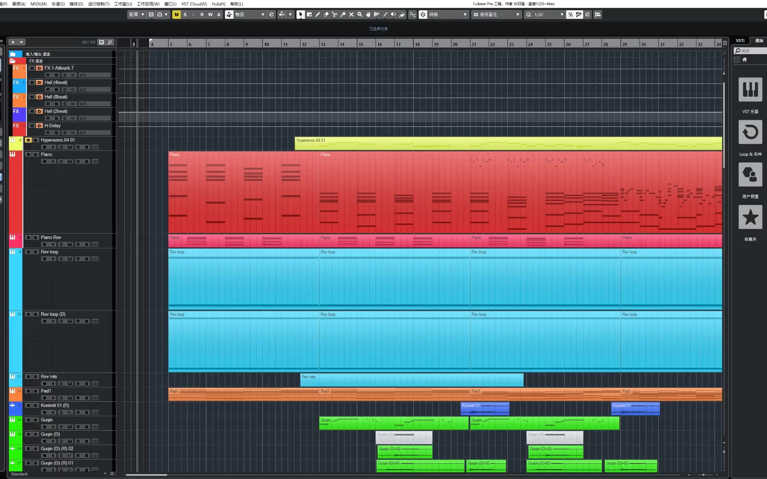The height and width of the screenshot is (479, 767).
Task: Open add-track dropdown arrow
Action: [21, 42]
